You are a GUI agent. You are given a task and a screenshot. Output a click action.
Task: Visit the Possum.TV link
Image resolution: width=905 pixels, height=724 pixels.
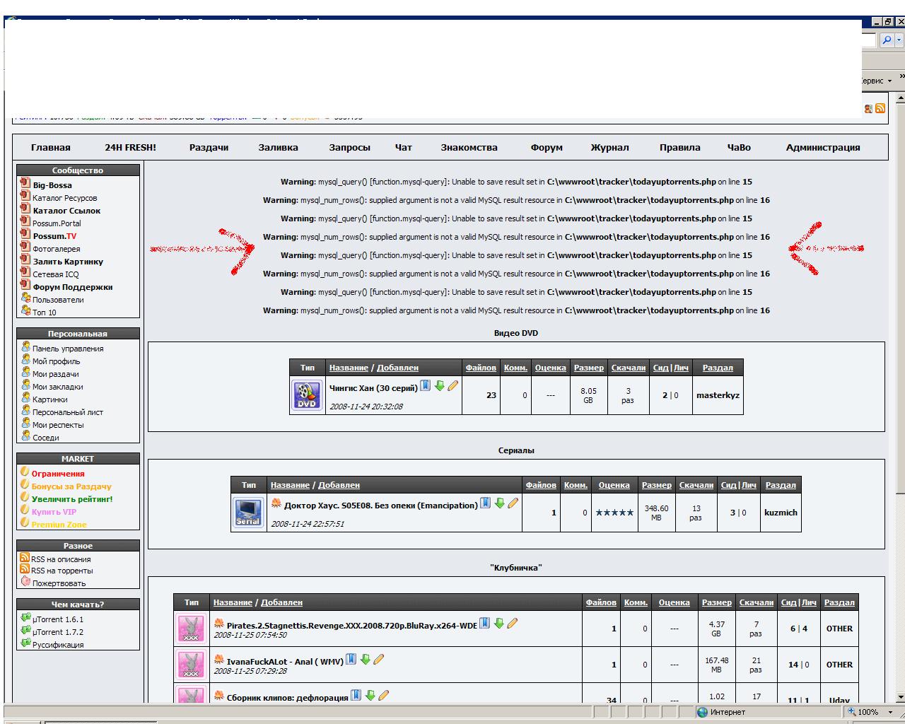[54, 236]
